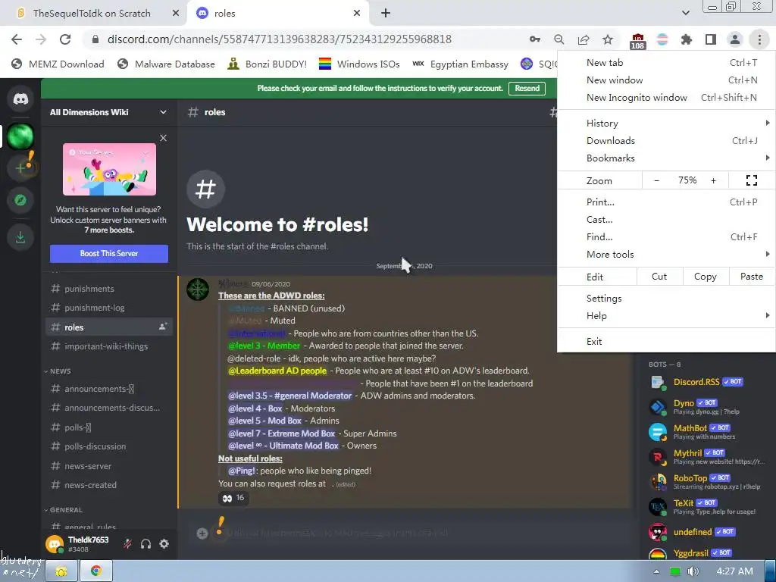Open Discord home direct messages icon
Viewport: 776px width, 582px height.
[x=20, y=99]
